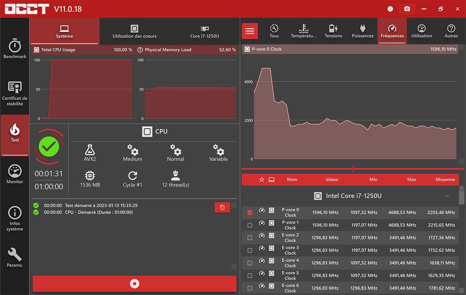Change the Normal mode setting
Viewport: 466px width, 295px height.
pos(175,153)
